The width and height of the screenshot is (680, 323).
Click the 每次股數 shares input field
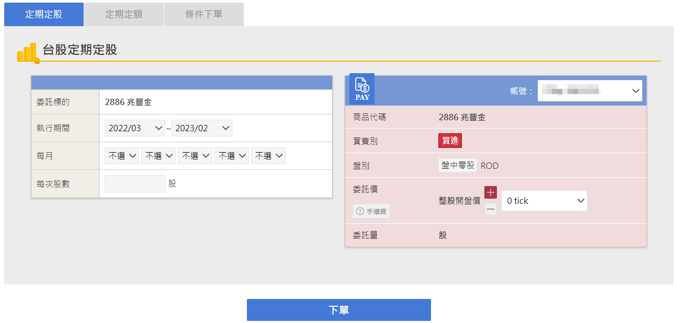click(135, 184)
